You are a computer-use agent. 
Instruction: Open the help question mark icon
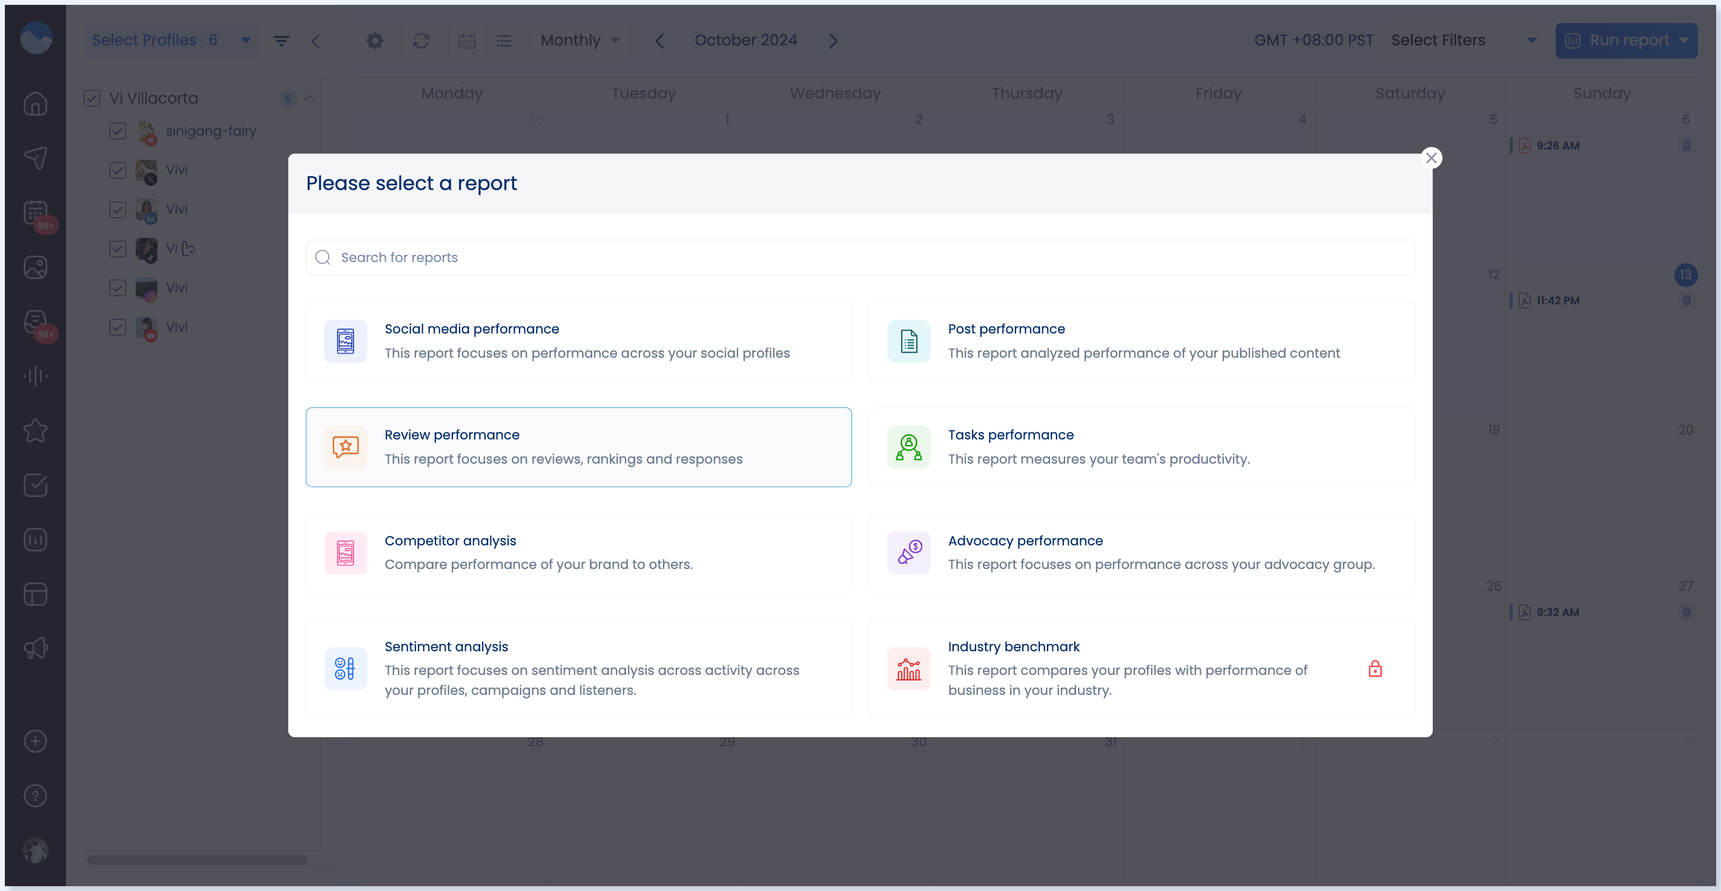[35, 795]
